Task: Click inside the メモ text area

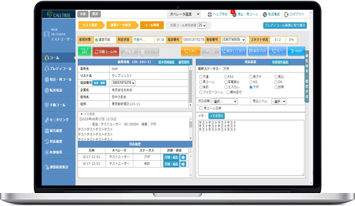Action: coord(251,148)
